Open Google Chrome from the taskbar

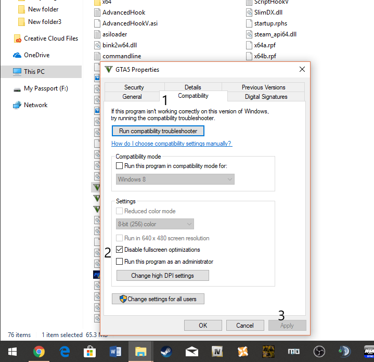(38, 352)
